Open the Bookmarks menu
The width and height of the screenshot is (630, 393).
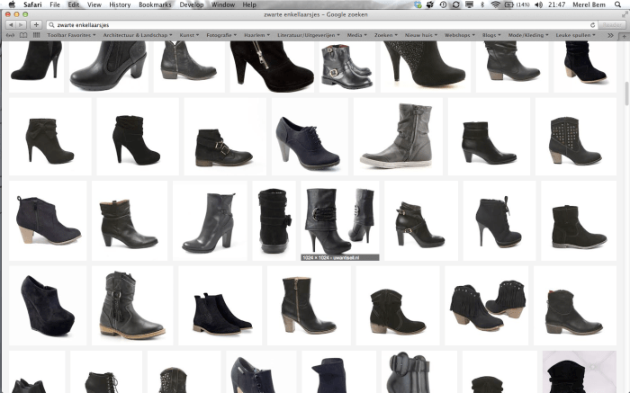pyautogui.click(x=155, y=5)
